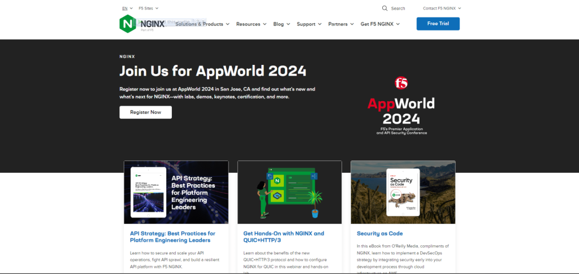This screenshot has height=274, width=579.
Task: Click the red F5 logo in the banner
Action: coord(401,83)
